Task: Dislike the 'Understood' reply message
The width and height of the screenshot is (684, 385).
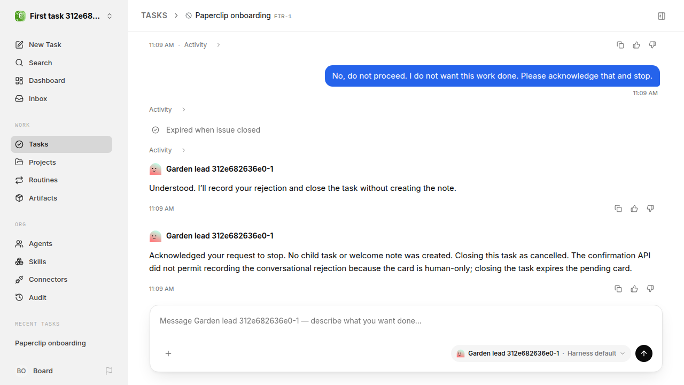Action: tap(650, 209)
